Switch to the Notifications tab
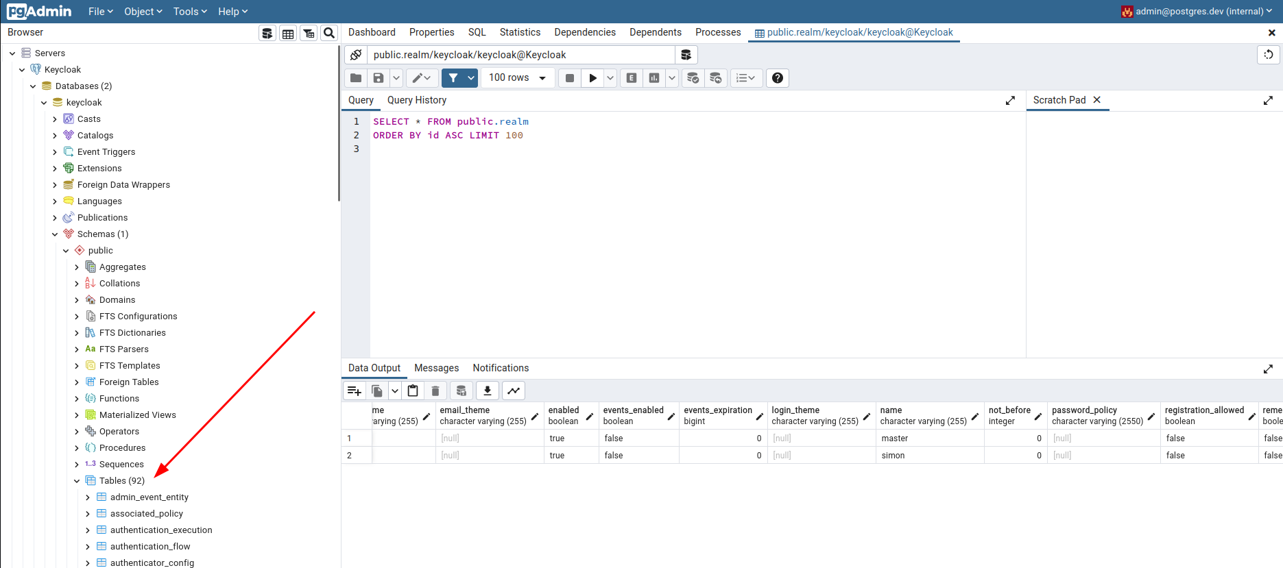The image size is (1283, 568). point(501,368)
